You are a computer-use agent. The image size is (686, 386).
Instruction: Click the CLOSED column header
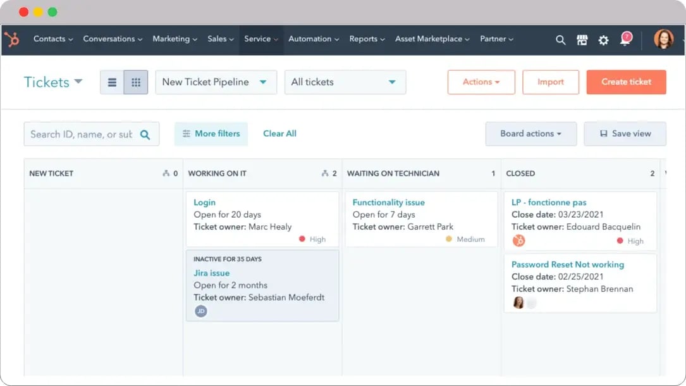520,173
